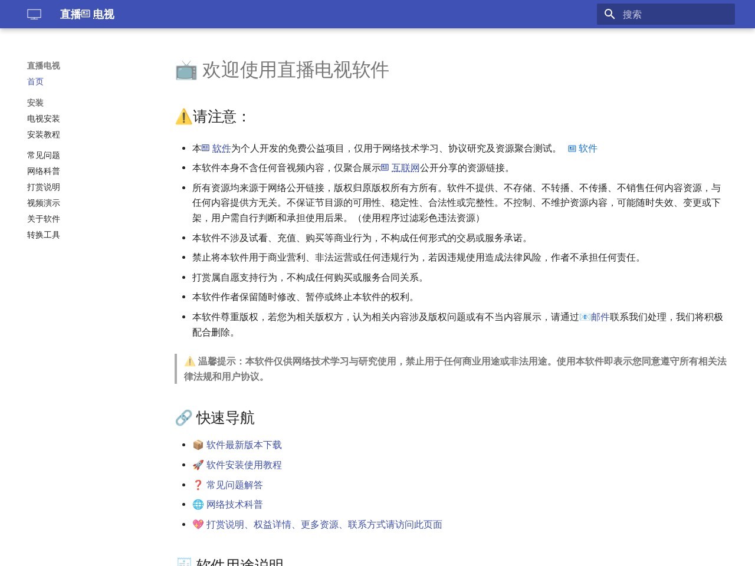The image size is (755, 566).
Task: Click the 请注意: heading
Action: coord(212,117)
